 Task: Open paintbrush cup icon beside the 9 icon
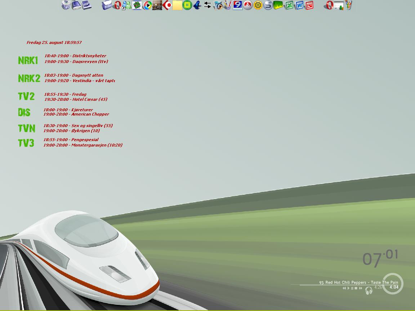227,5
